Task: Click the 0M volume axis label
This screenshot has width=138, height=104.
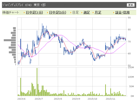Action: coord(132,96)
